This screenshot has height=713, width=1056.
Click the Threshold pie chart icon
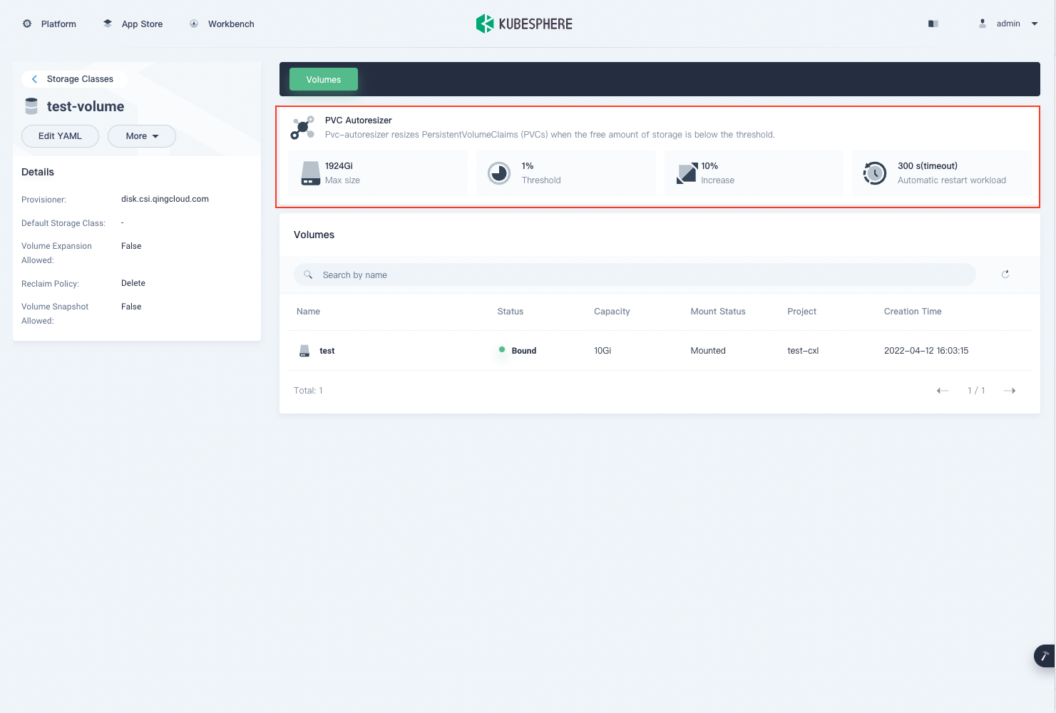click(499, 173)
